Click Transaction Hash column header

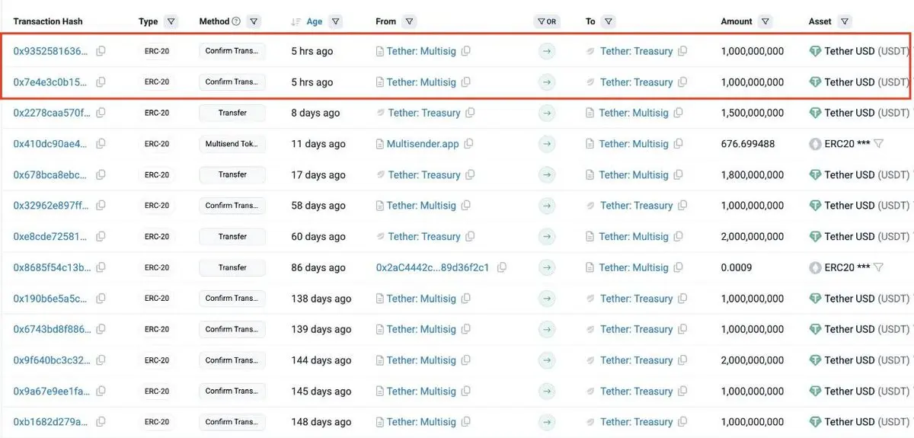(x=48, y=21)
